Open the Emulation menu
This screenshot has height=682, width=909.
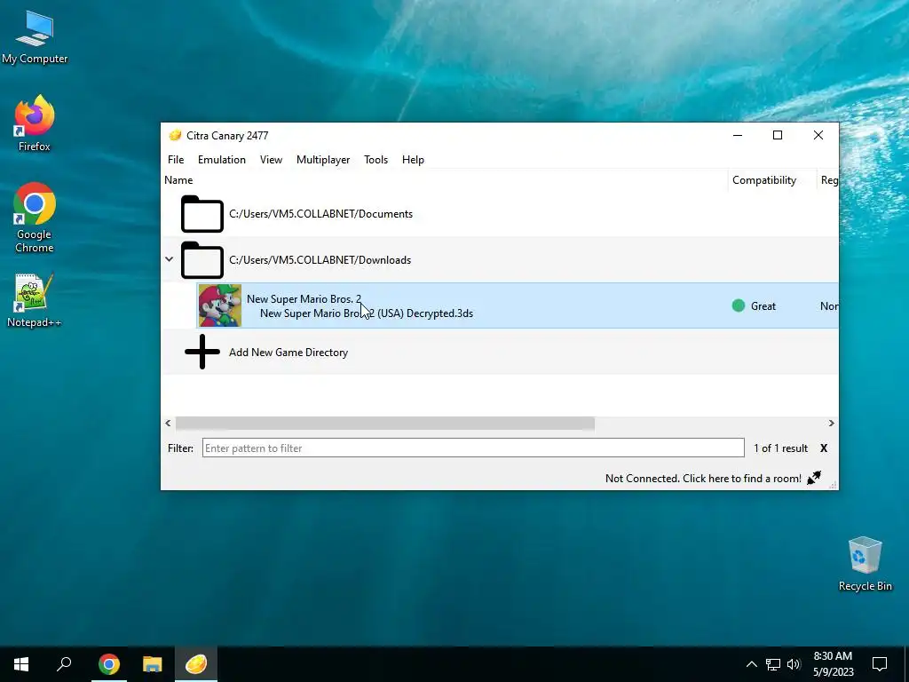[221, 160]
